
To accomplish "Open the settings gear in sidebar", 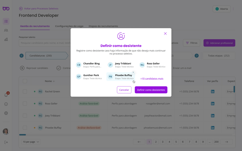I will tap(6, 113).
